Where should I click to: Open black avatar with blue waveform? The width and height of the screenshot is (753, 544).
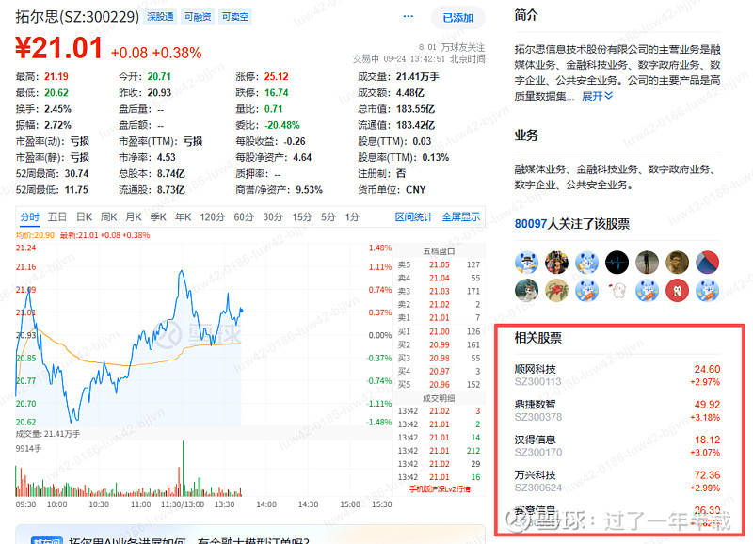[x=617, y=263]
